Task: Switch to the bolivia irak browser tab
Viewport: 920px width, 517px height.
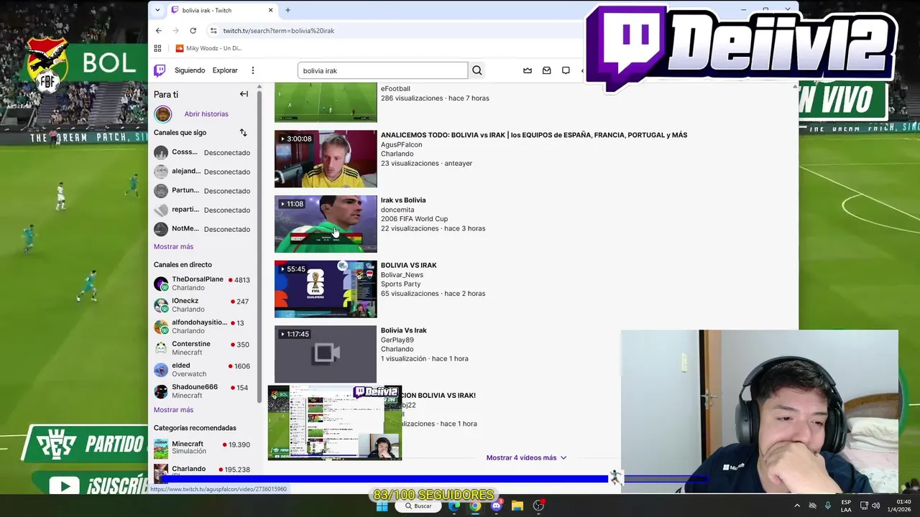Action: click(223, 10)
